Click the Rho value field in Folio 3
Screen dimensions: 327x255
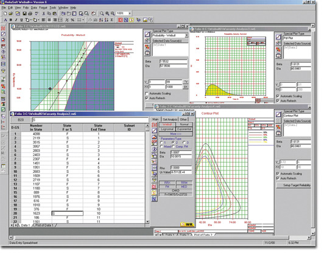pos(181,168)
